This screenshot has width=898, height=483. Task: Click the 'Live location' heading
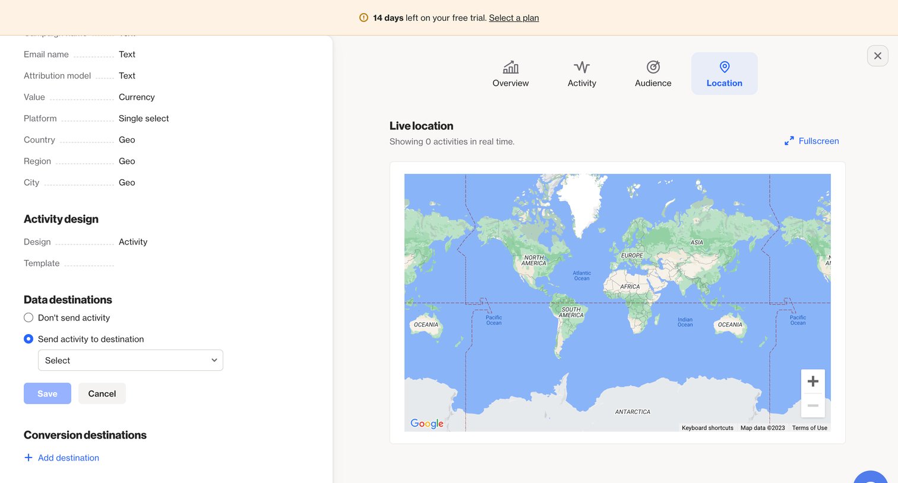click(x=421, y=126)
